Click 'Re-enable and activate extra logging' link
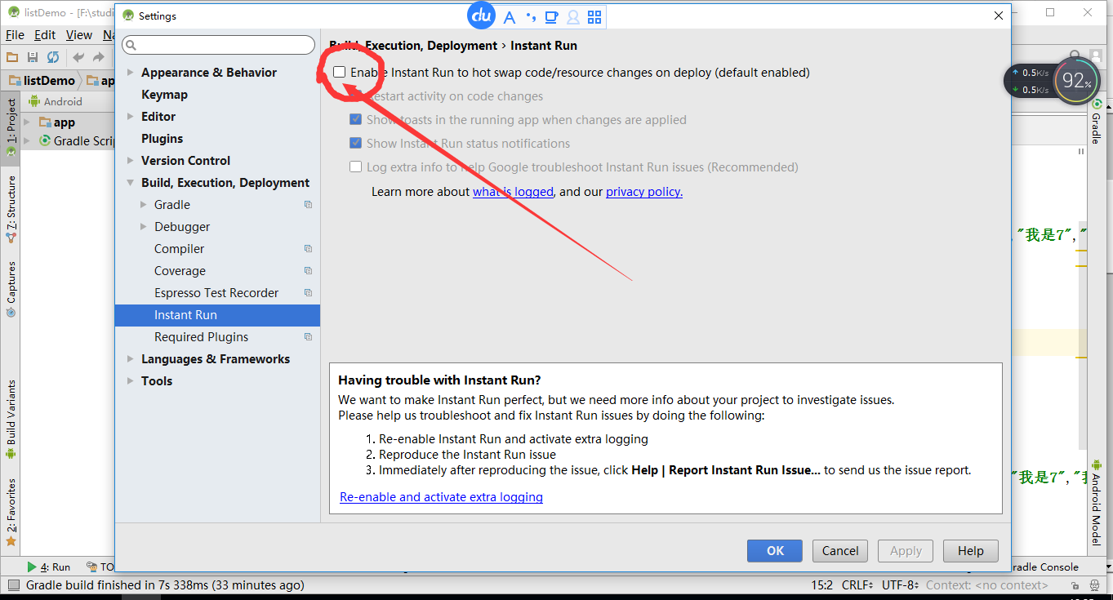The width and height of the screenshot is (1113, 600). [441, 497]
